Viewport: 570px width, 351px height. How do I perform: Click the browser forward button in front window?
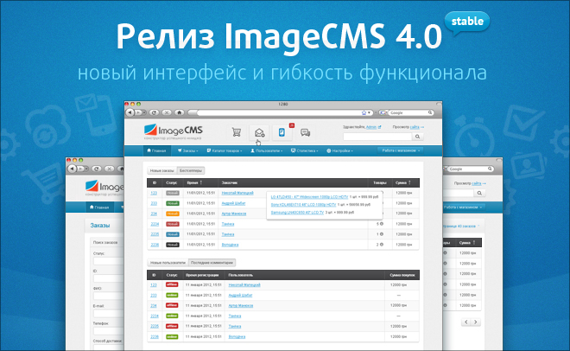[x=140, y=112]
